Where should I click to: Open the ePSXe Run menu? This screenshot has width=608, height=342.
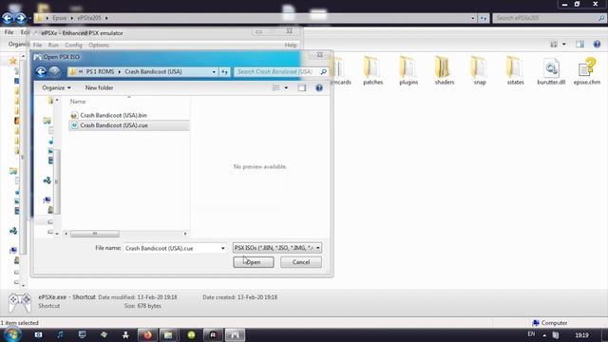[x=53, y=45]
